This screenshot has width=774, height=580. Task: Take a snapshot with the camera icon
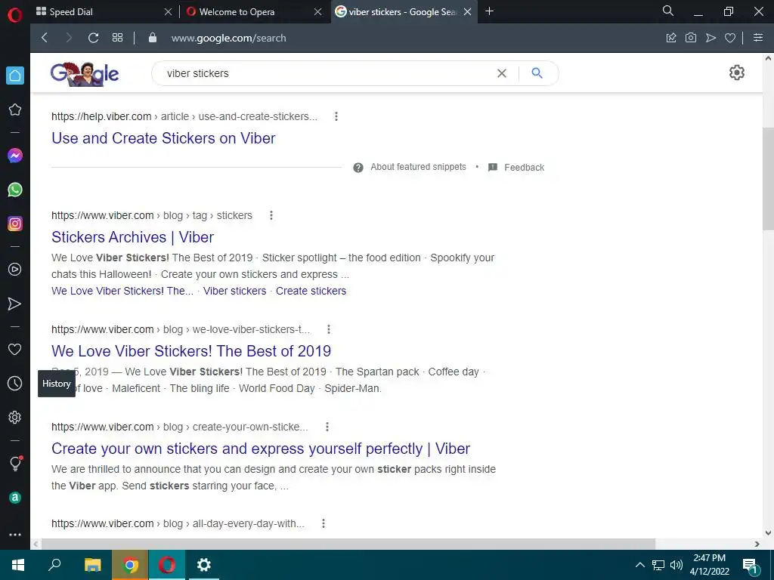(691, 38)
